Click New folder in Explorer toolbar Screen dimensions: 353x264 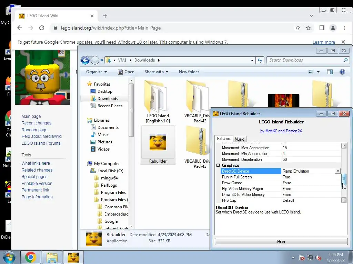189,72
